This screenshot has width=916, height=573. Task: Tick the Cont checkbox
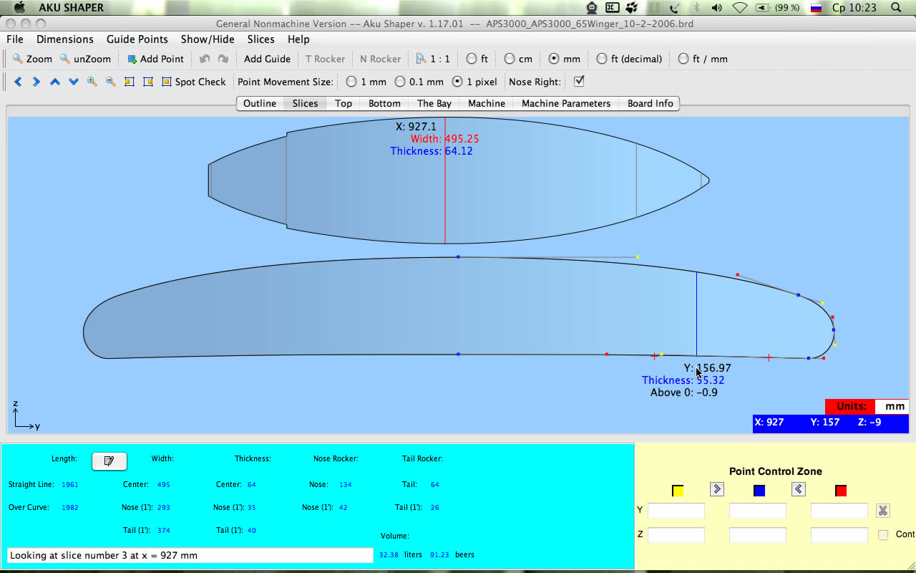click(x=883, y=534)
